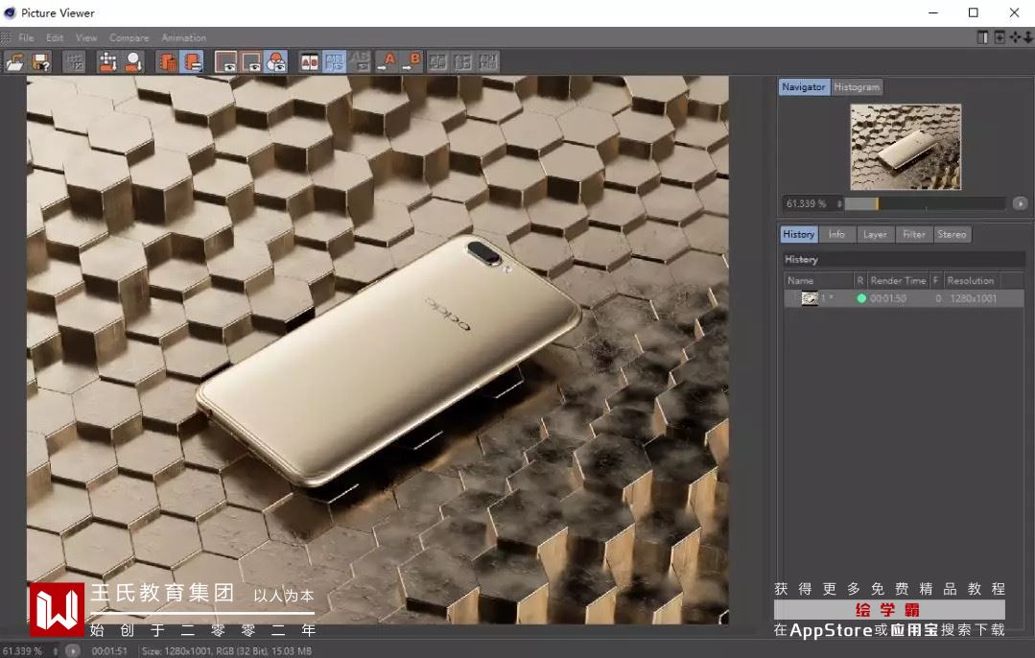
Task: Click the menu bar grip handle
Action: 6,37
